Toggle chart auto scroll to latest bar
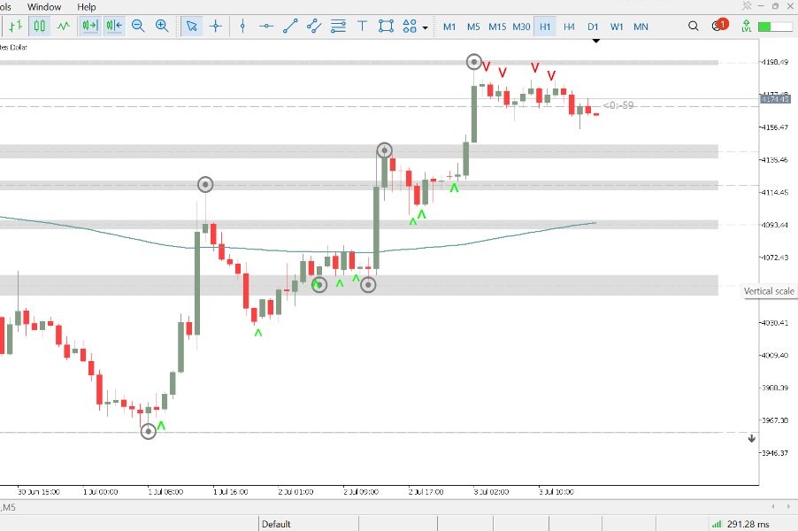 [x=90, y=26]
